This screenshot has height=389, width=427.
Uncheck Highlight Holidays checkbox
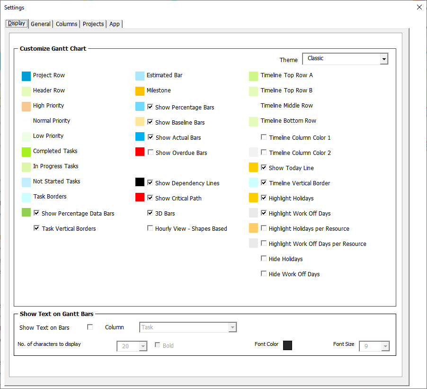(264, 198)
